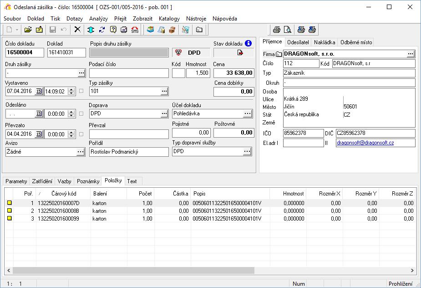Adjust the Vystaveno time spinner
This screenshot has height=288, width=421.
71,91
